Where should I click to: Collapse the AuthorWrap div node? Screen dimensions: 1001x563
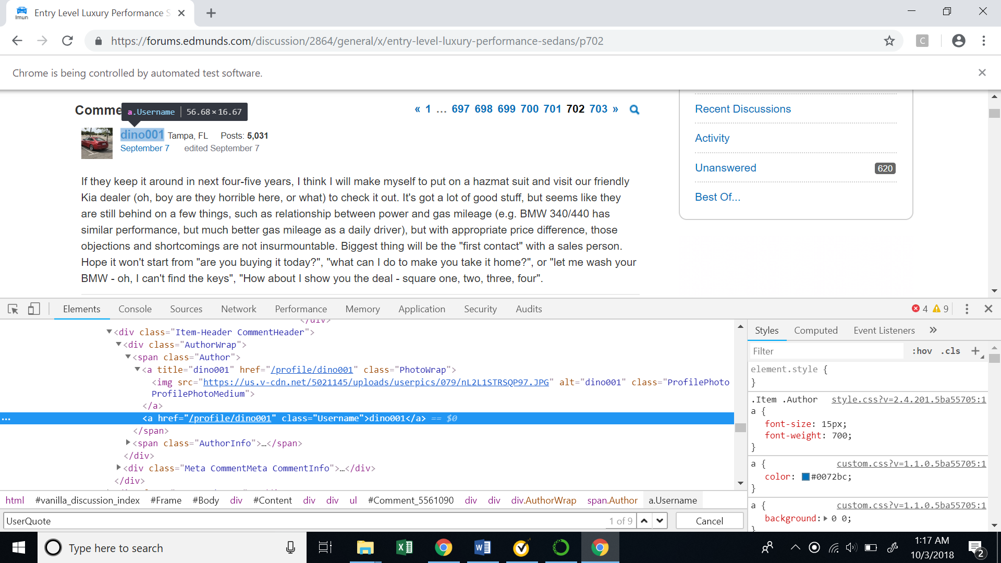[x=118, y=344]
